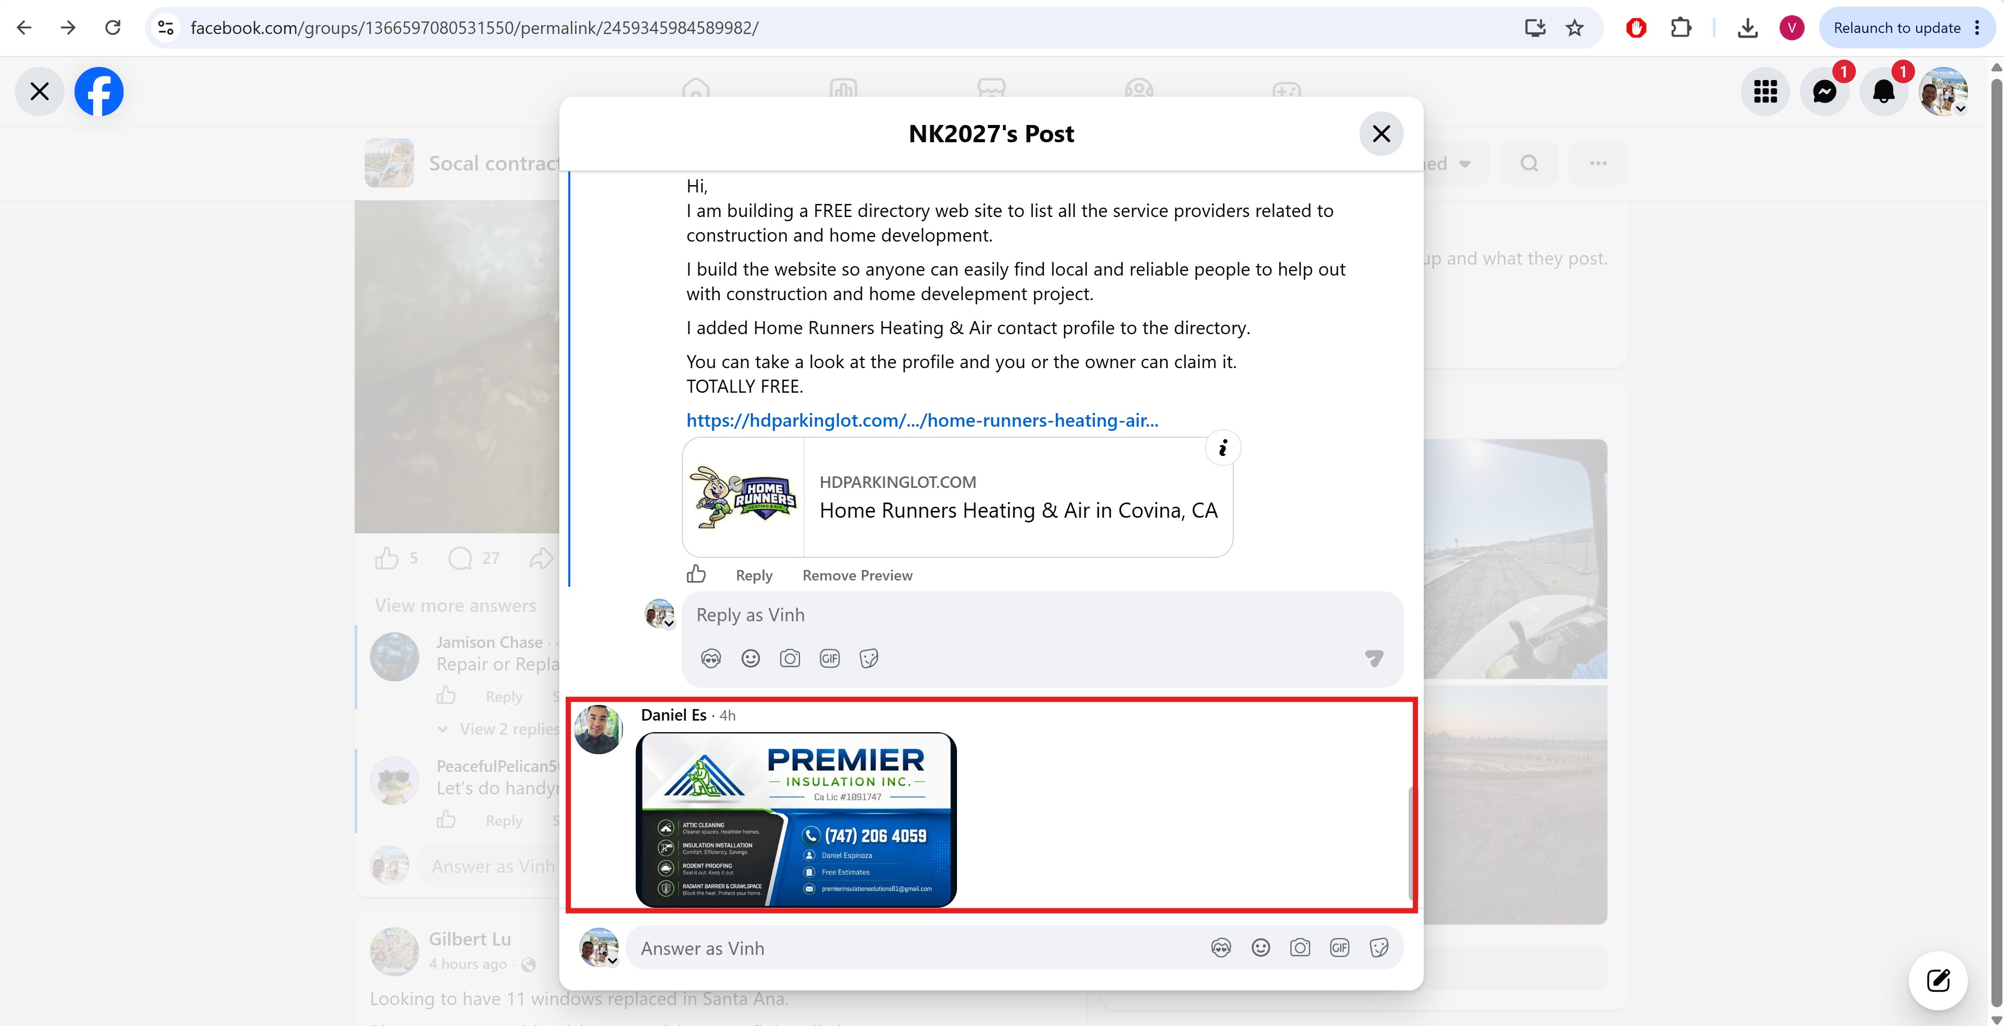Click Daniel Es's profile picture
The image size is (2004, 1026).
598,730
